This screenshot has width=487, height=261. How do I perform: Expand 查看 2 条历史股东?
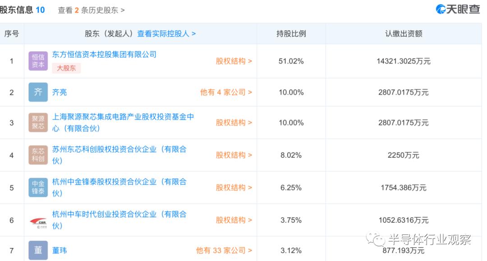click(90, 10)
